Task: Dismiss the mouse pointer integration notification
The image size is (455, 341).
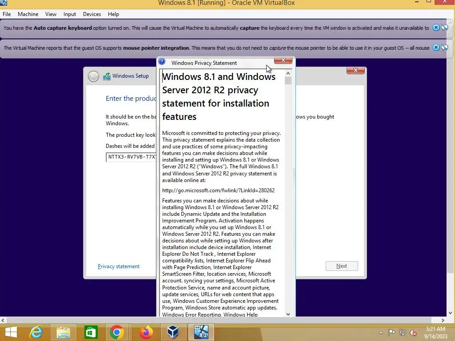Action: 436,48
